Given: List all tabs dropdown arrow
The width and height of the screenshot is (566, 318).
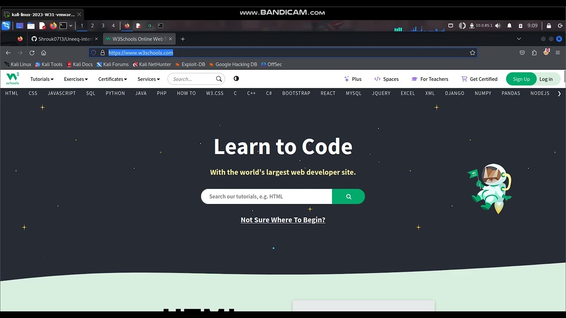Looking at the screenshot, I should point(519,39).
